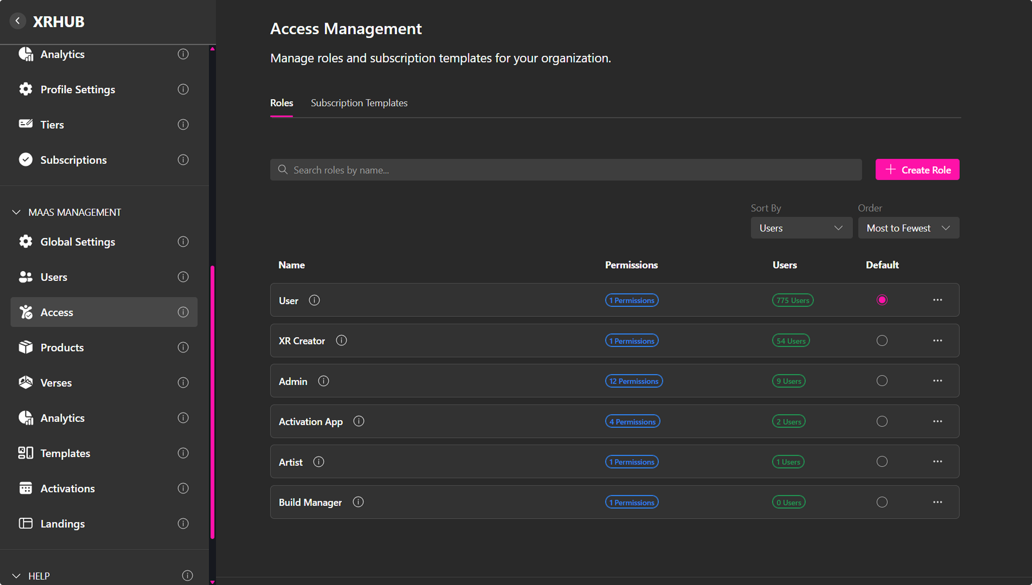Show info for the Build Manager role
Screen dimensions: 1032x585
[x=358, y=502]
